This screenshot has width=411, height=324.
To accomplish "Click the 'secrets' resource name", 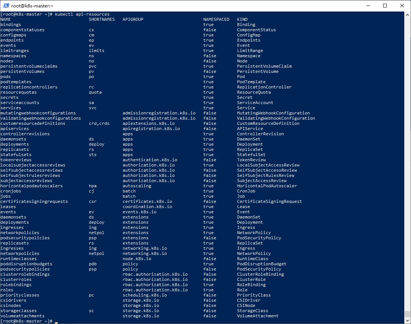I will click(x=9, y=97).
